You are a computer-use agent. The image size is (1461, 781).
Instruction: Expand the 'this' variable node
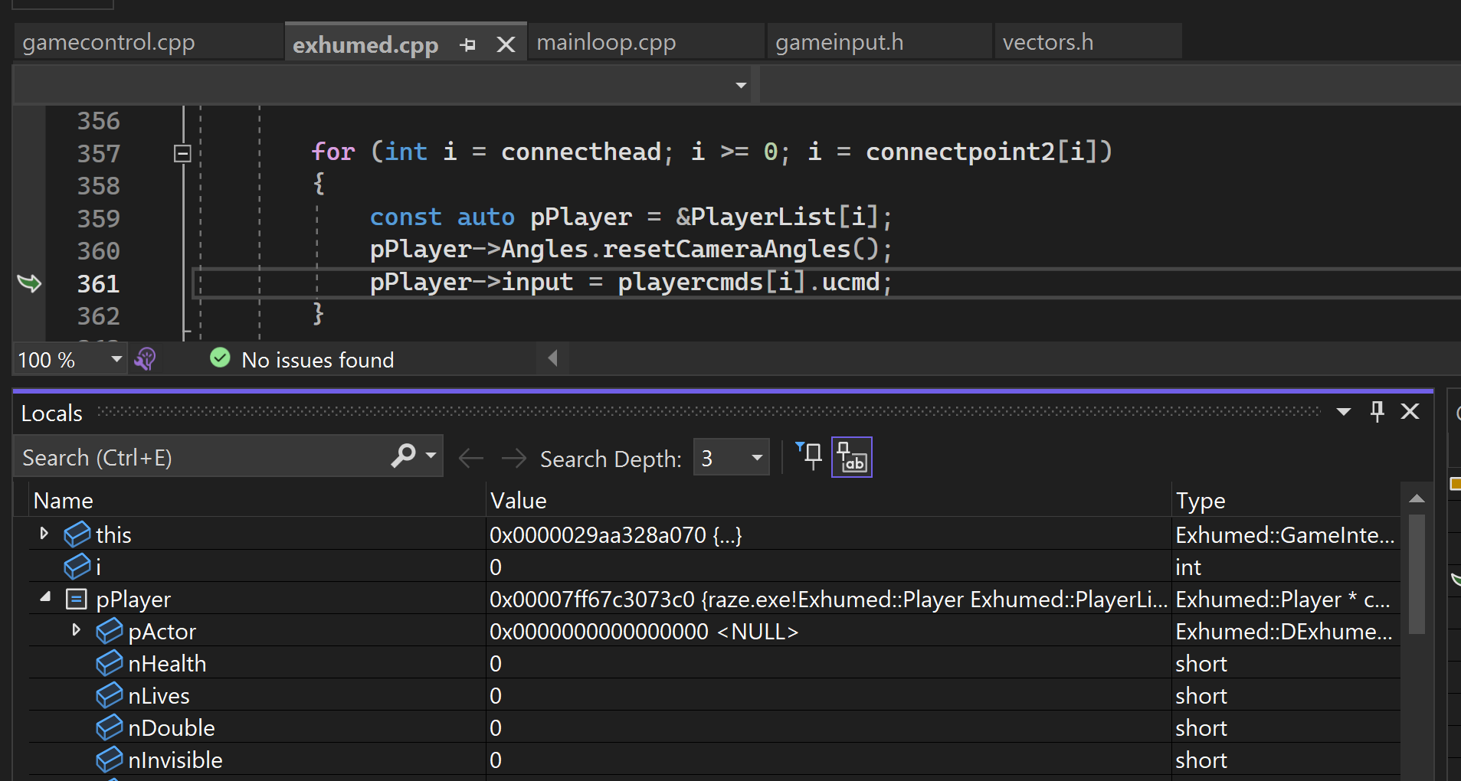tap(44, 533)
